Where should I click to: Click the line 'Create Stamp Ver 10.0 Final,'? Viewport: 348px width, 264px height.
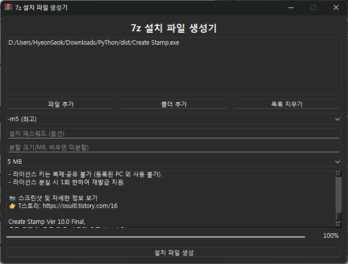pyautogui.click(x=47, y=221)
